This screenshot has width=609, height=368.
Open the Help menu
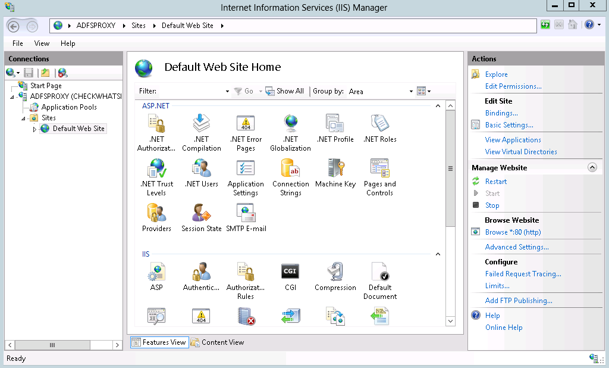(68, 43)
